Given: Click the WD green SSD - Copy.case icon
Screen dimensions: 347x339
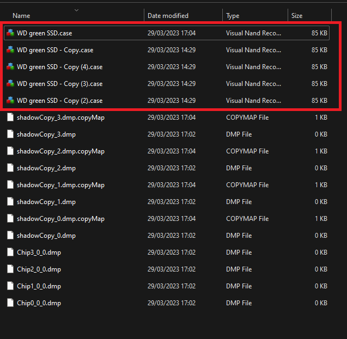Looking at the screenshot, I should tap(10, 50).
